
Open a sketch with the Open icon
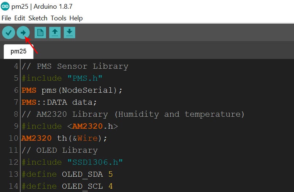point(55,32)
